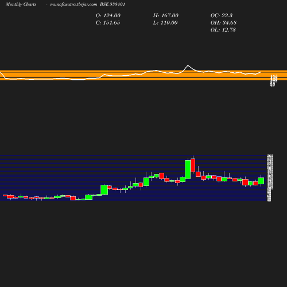Click the tallest green candlestick
The width and height of the screenshot is (287, 287).
click(188, 169)
